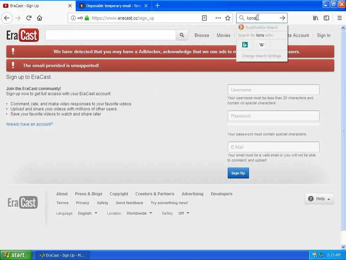Screen dimensions: 346x260
Task: Submit the search with the go arrow
Action: pos(282,18)
